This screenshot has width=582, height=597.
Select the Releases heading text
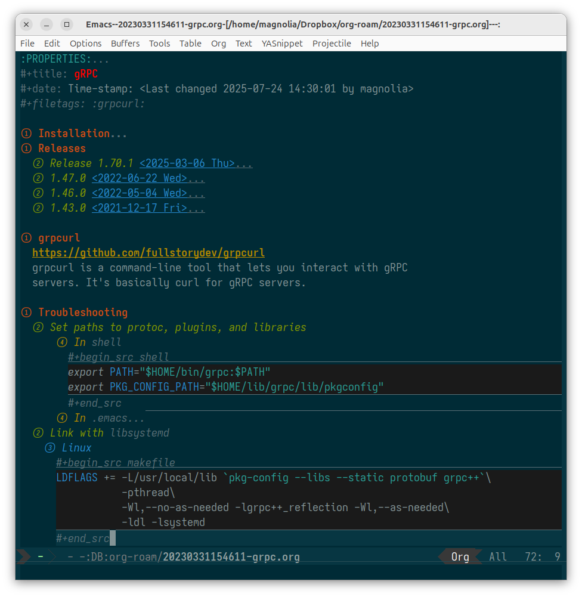click(62, 149)
